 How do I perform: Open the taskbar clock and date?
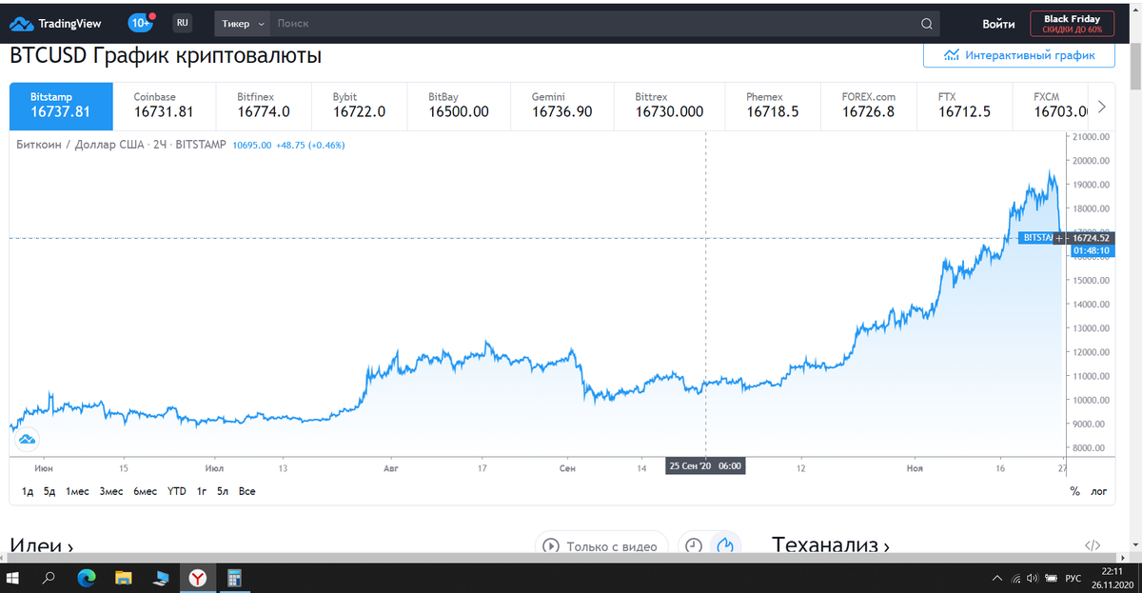coord(1112,578)
